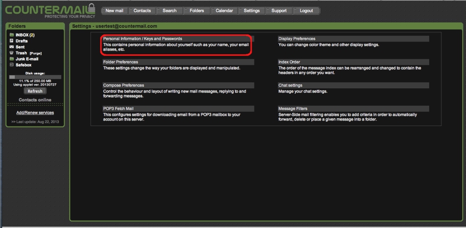This screenshot has height=228, width=466.
Task: Select the INBOX folder label
Action: click(x=25, y=35)
